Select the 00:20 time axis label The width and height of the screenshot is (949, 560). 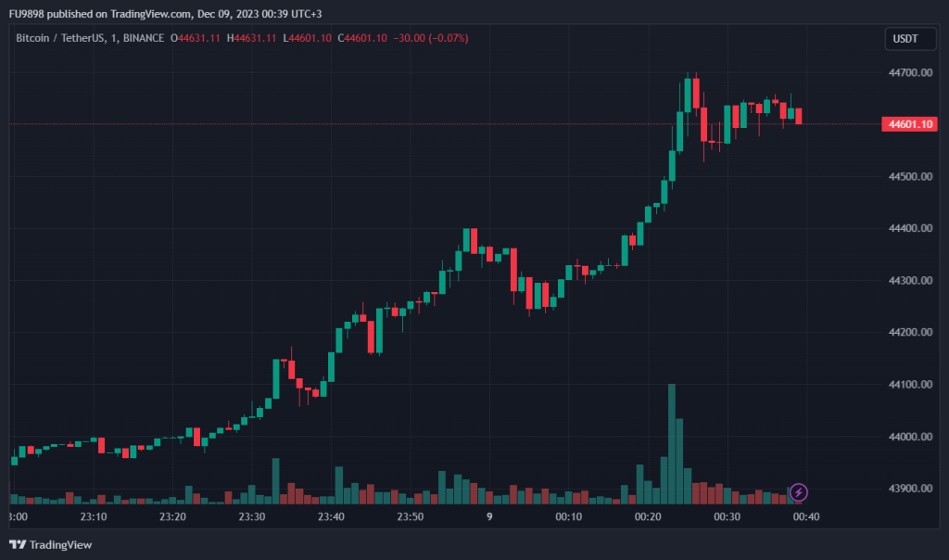tap(647, 516)
